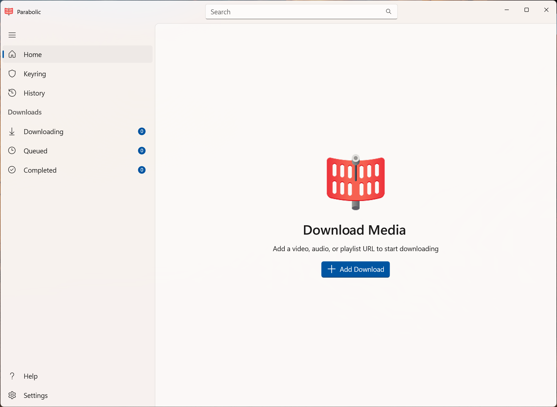Switch to the History page
The height and width of the screenshot is (407, 557).
coord(34,93)
